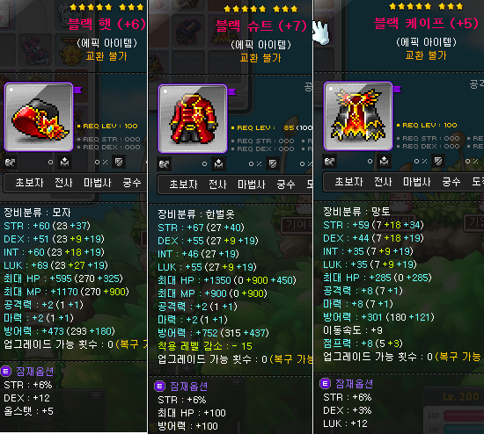Click the purple E potential icon under 블랙 햇
Viewport: 484px width, 434px height.
click(6, 372)
